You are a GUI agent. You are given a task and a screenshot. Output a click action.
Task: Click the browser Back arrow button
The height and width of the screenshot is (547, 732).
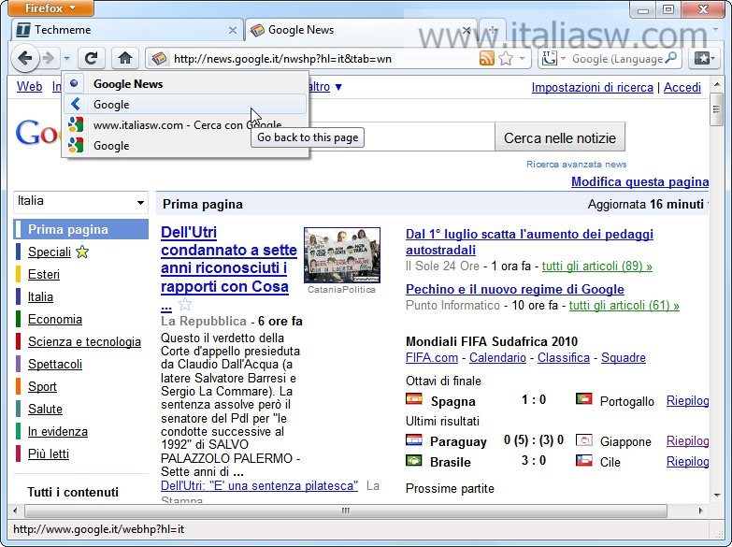coord(24,58)
